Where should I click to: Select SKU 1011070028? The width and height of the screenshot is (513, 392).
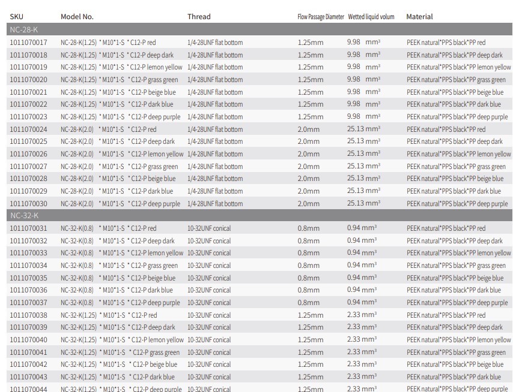click(x=28, y=179)
